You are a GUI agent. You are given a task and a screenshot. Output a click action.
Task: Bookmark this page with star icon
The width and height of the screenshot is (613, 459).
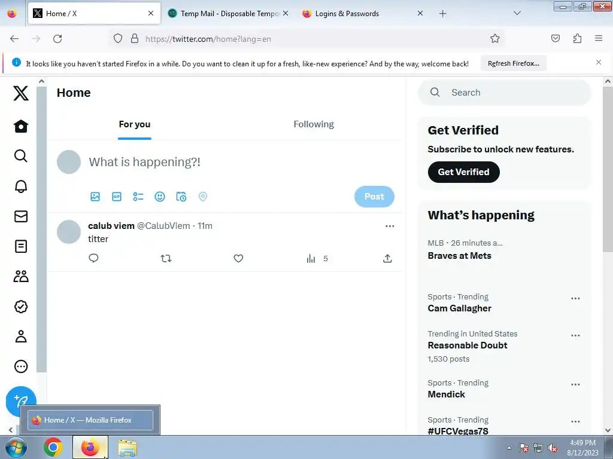(495, 38)
